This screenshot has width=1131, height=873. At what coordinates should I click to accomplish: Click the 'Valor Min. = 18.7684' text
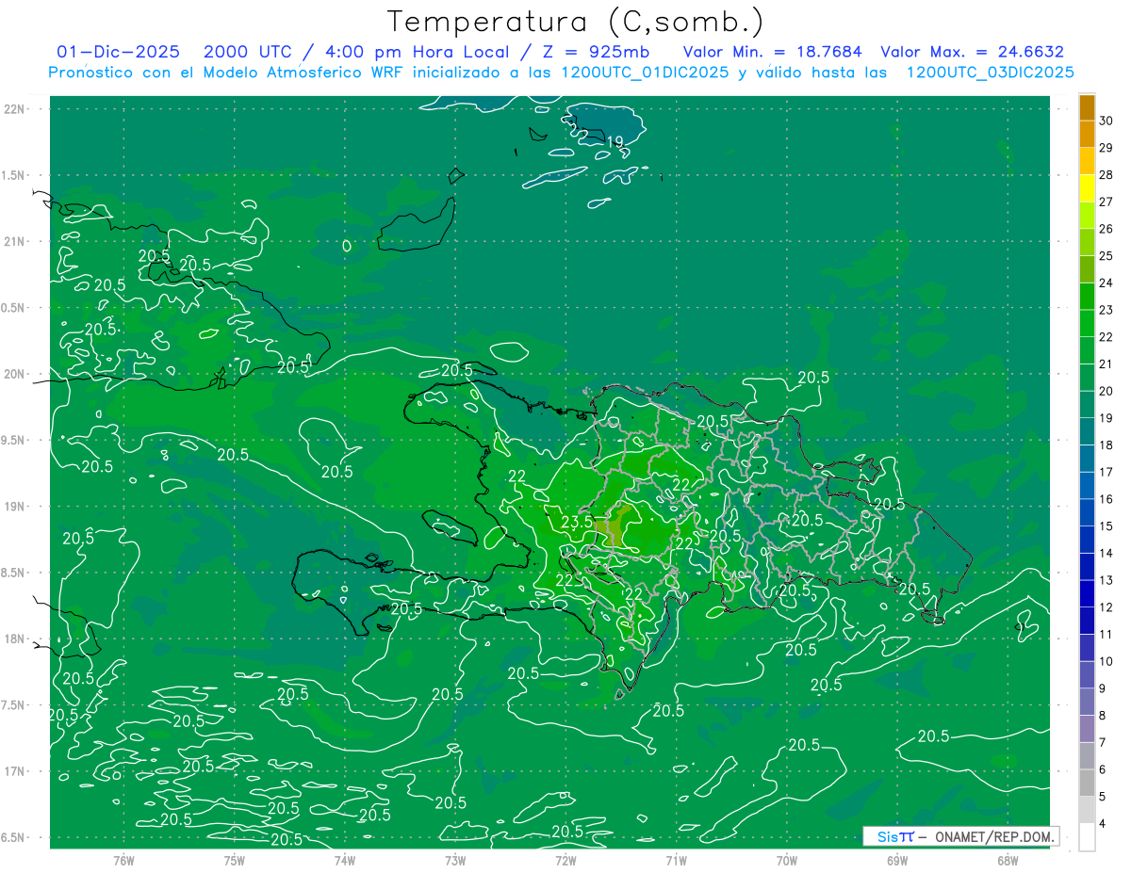[x=772, y=52]
